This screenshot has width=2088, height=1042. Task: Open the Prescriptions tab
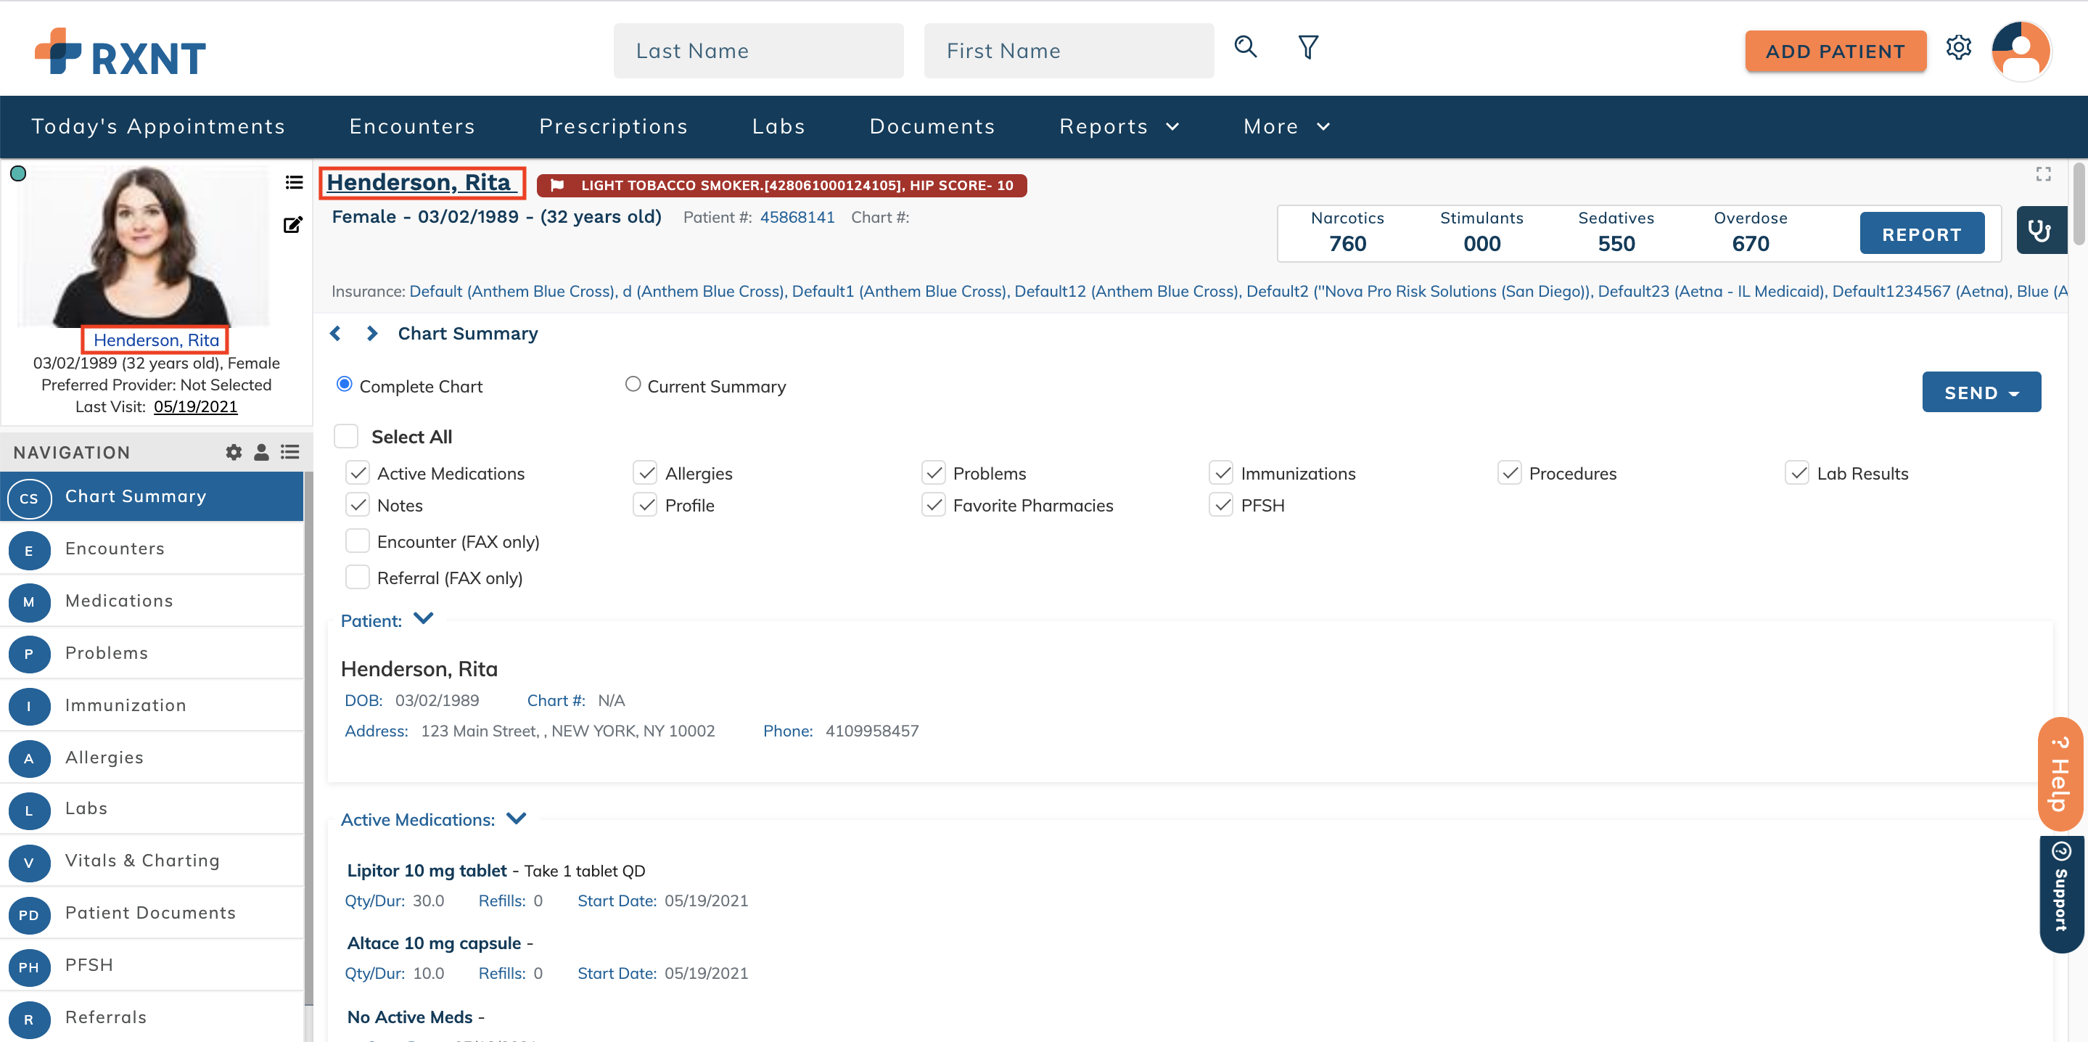613,126
